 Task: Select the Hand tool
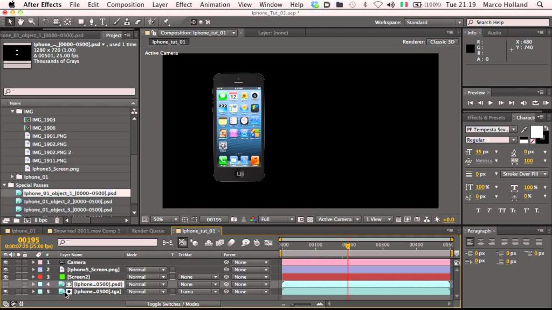21,22
